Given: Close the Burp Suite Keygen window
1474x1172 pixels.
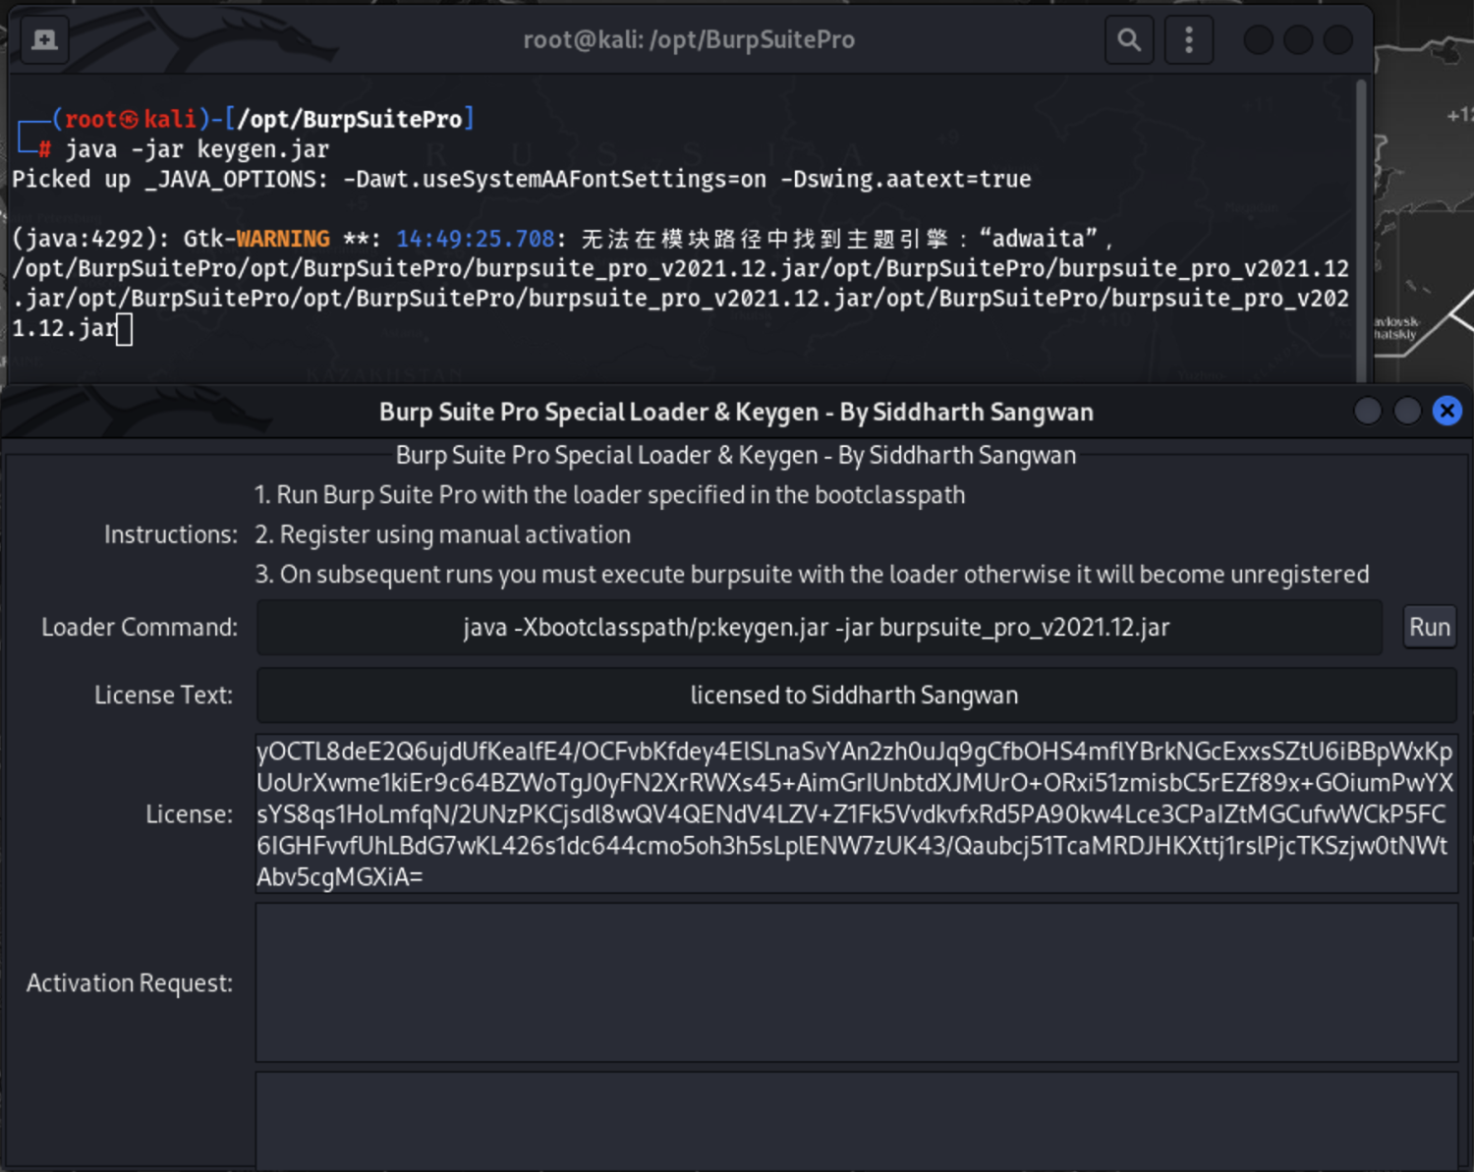Looking at the screenshot, I should tap(1446, 411).
